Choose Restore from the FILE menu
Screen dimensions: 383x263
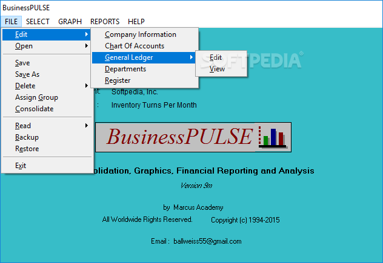[47, 149]
